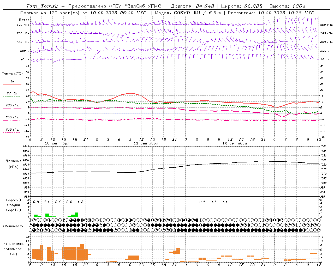Click the "Осадки" precipitation label
The height and width of the screenshot is (267, 334).
pos(13,205)
